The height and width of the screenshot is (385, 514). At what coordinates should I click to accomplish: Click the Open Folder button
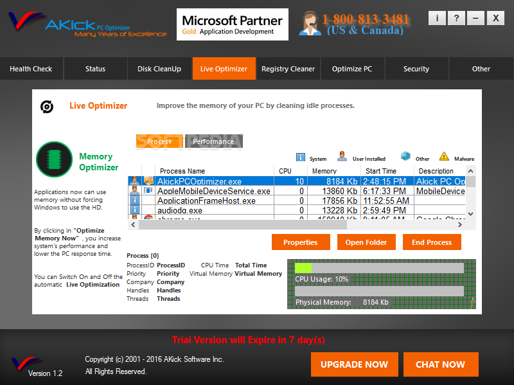pyautogui.click(x=366, y=242)
